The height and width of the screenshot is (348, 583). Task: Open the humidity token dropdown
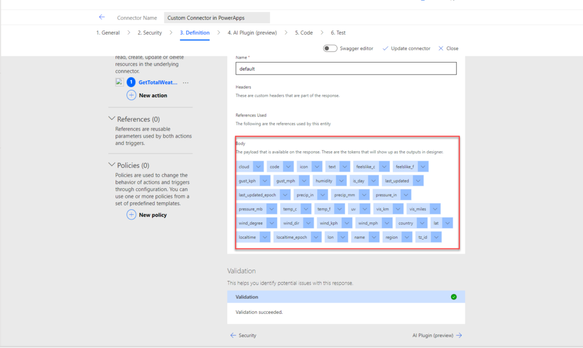click(x=342, y=181)
